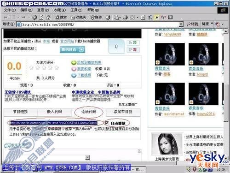
Task: Switch to the 论坛代码 tab
Action: [89, 112]
